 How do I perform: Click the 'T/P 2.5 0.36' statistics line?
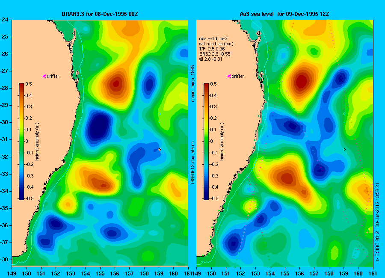click(x=212, y=49)
